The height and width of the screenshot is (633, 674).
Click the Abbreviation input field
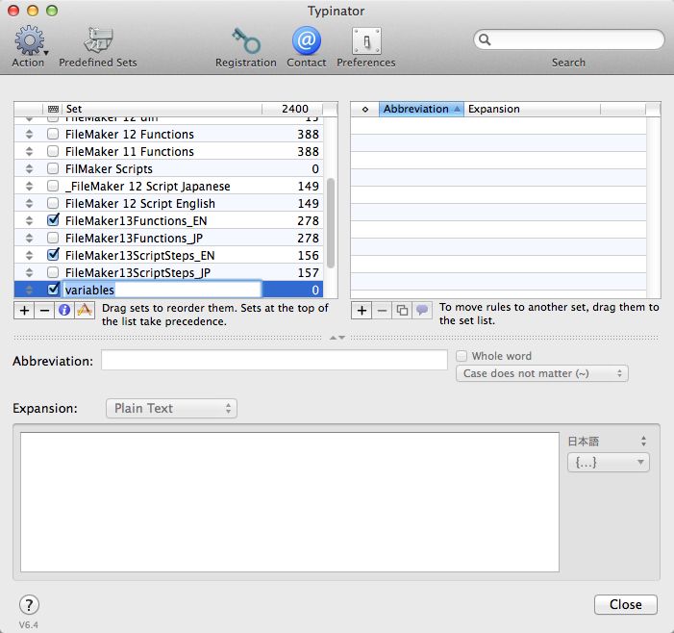pyautogui.click(x=274, y=360)
